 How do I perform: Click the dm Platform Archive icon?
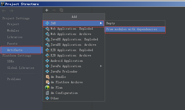click(x=48, y=82)
